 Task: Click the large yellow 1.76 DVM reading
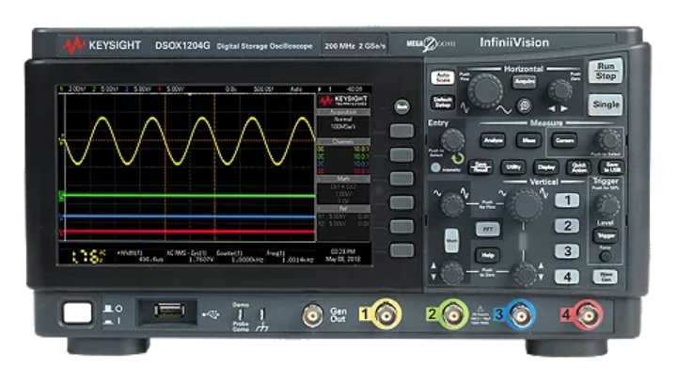click(88, 257)
